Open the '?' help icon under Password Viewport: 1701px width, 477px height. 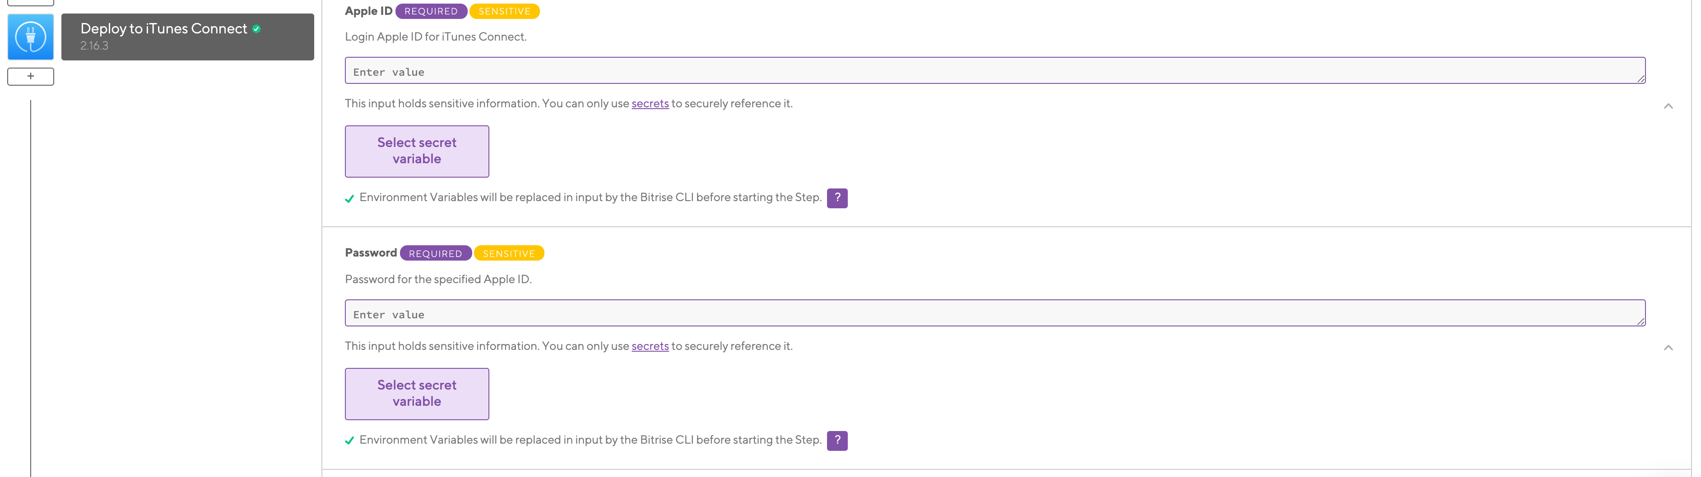837,440
